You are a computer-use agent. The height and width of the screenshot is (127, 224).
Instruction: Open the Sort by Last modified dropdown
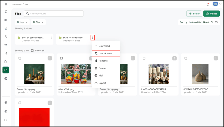click(x=199, y=22)
